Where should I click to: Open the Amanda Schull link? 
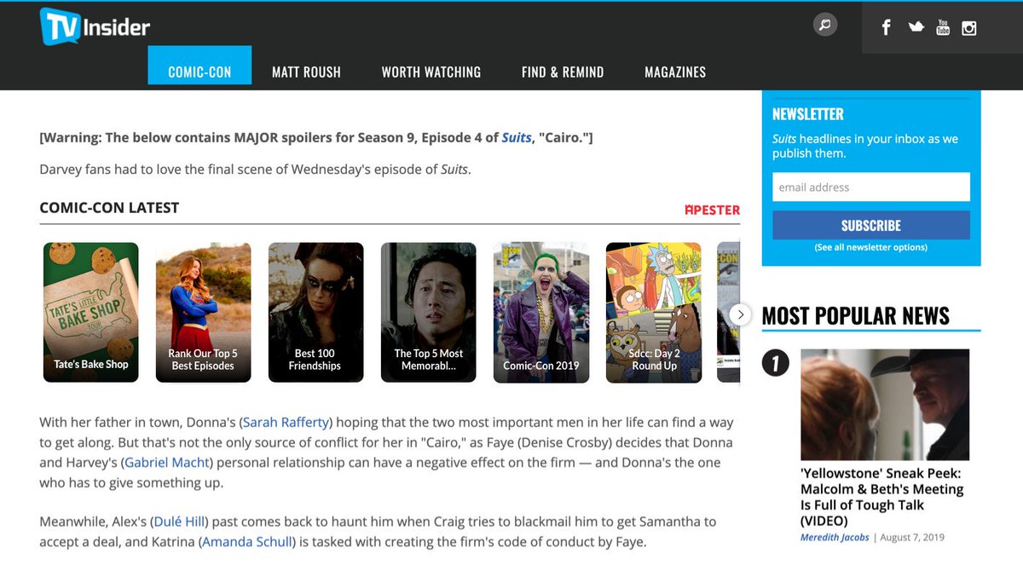(x=248, y=542)
